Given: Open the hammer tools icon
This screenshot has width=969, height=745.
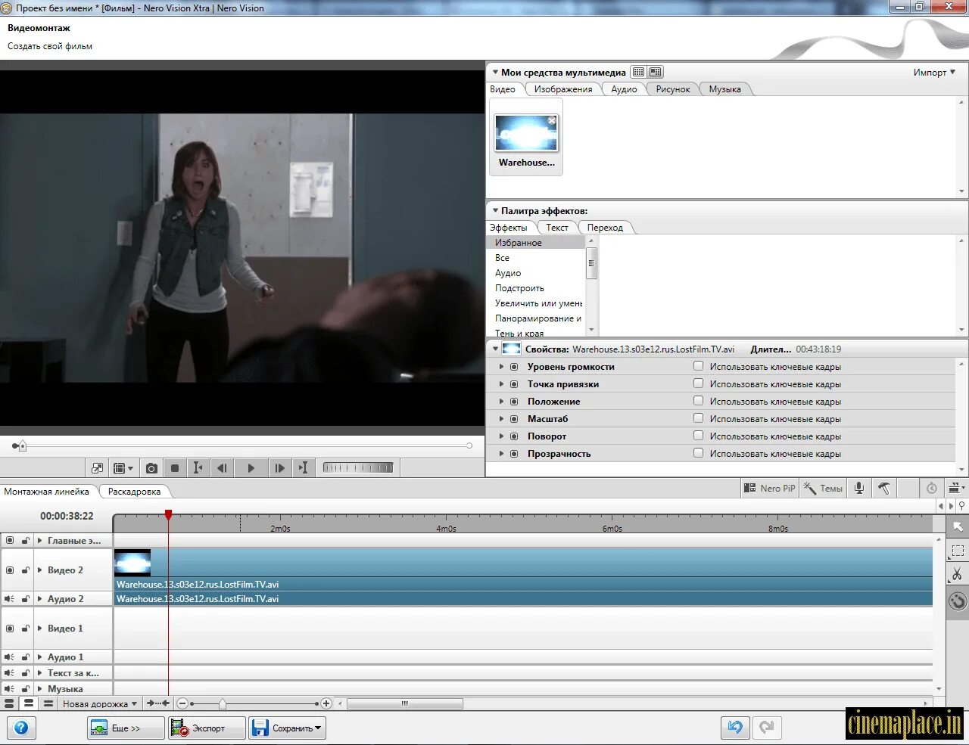Looking at the screenshot, I should pyautogui.click(x=883, y=489).
